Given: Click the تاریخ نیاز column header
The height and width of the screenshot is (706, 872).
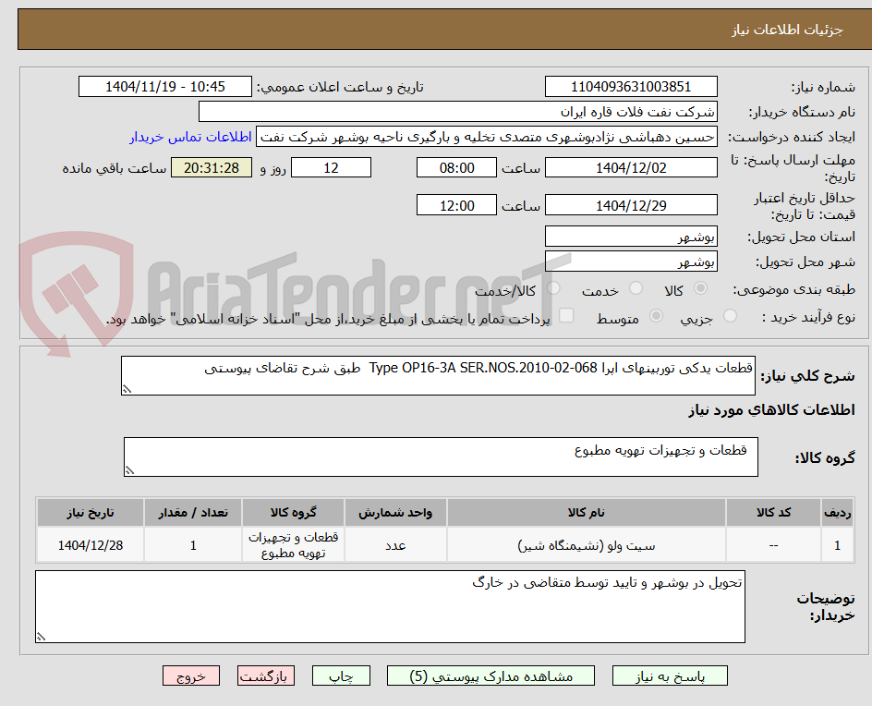Looking at the screenshot, I should [x=91, y=512].
